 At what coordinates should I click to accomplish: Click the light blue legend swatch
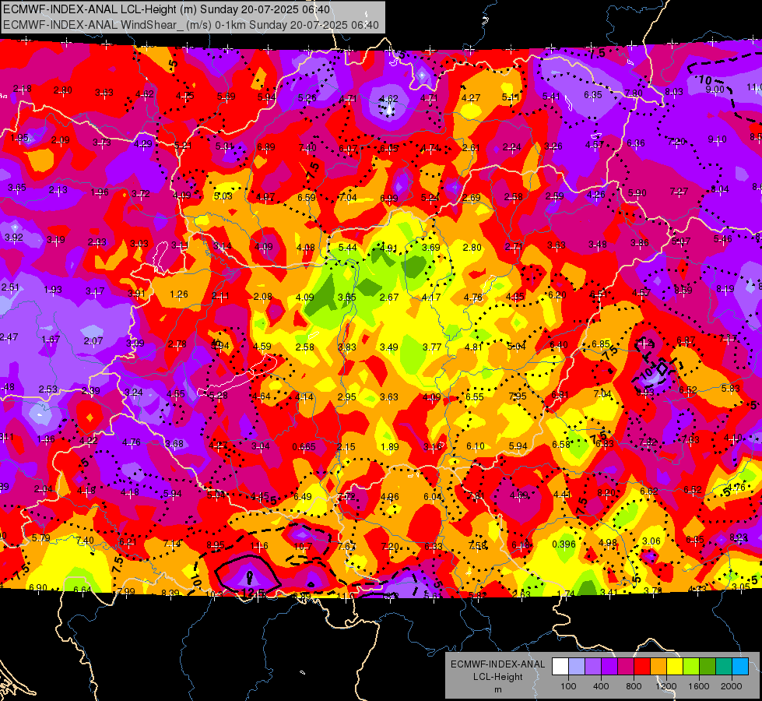click(x=577, y=667)
